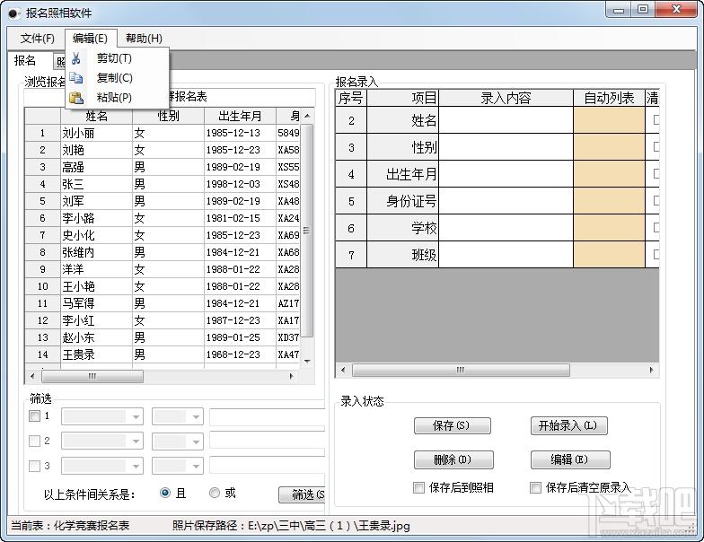
Task: Toggle 保存后清空原录入 checkbox
Action: click(x=535, y=488)
